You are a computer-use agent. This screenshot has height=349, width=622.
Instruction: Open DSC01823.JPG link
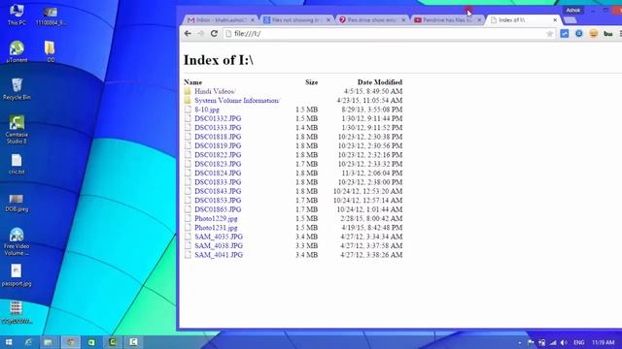218,164
